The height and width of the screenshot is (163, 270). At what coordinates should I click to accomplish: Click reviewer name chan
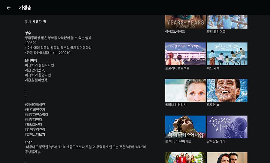click(x=28, y=142)
